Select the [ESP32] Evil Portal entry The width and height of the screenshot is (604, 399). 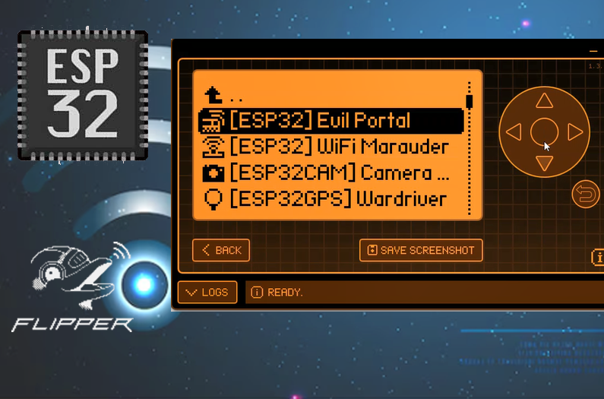coord(331,121)
